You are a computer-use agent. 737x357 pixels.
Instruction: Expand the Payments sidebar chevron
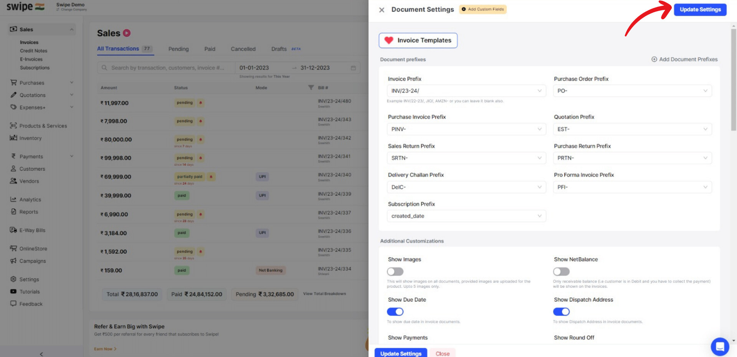pos(71,156)
